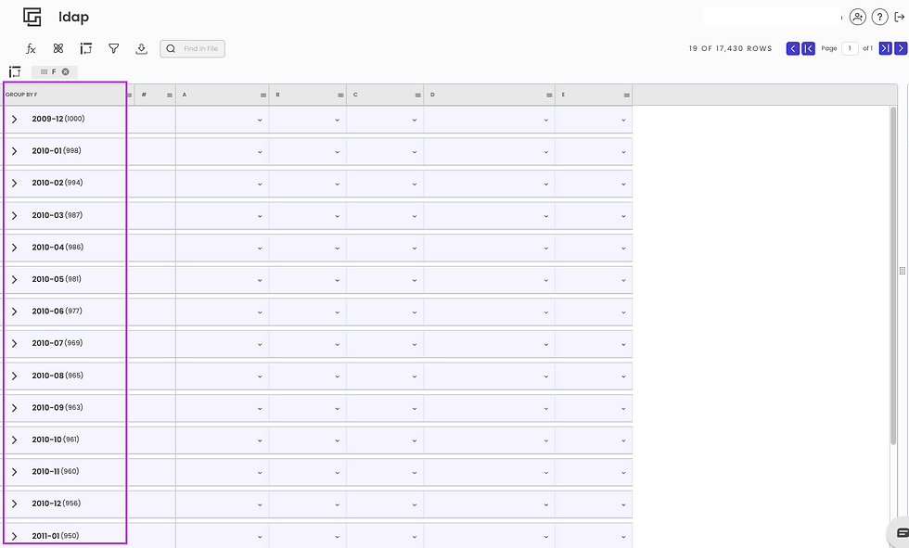Screen dimensions: 909x548
Task: Jump to last page button
Action: pyautogui.click(x=885, y=48)
